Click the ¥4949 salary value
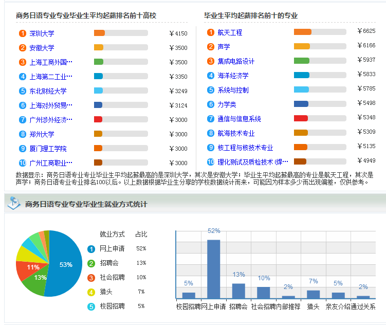The width and height of the screenshot is (386, 325). [x=366, y=161]
